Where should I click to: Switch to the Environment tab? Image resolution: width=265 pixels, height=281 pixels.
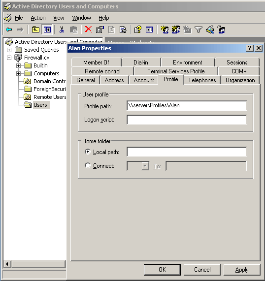pyautogui.click(x=188, y=62)
